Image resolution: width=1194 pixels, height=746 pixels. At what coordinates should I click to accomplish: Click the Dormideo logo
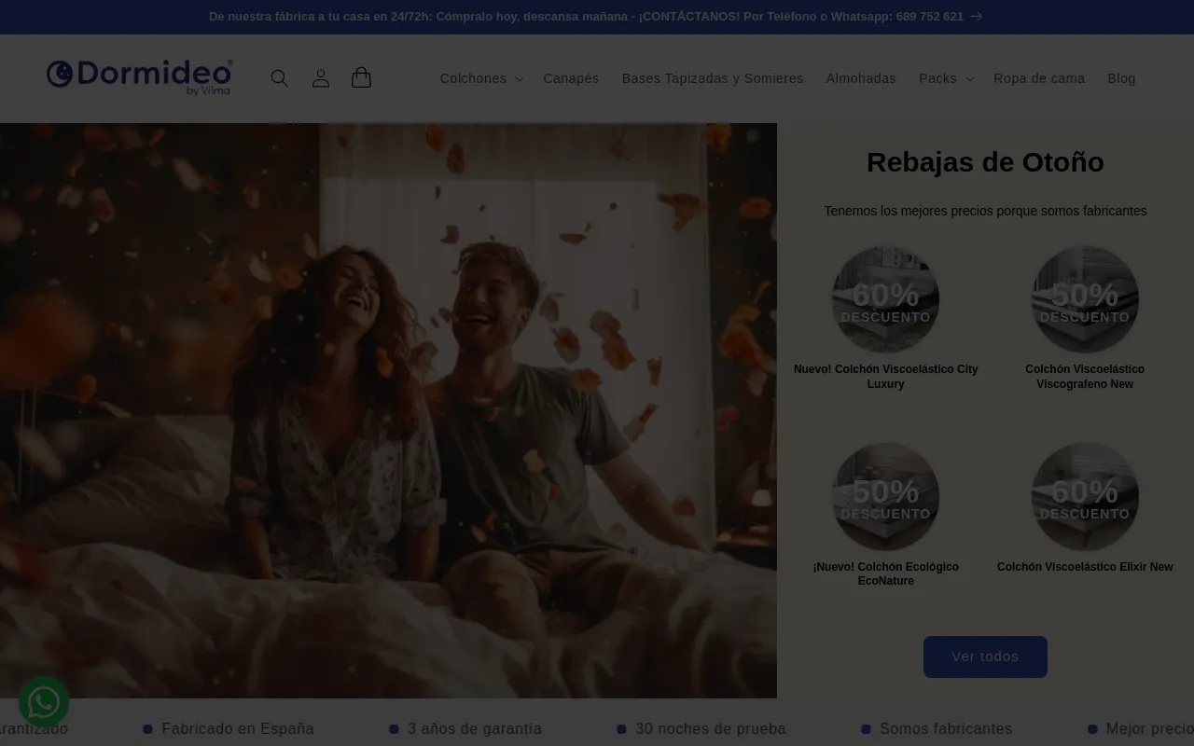click(x=140, y=77)
